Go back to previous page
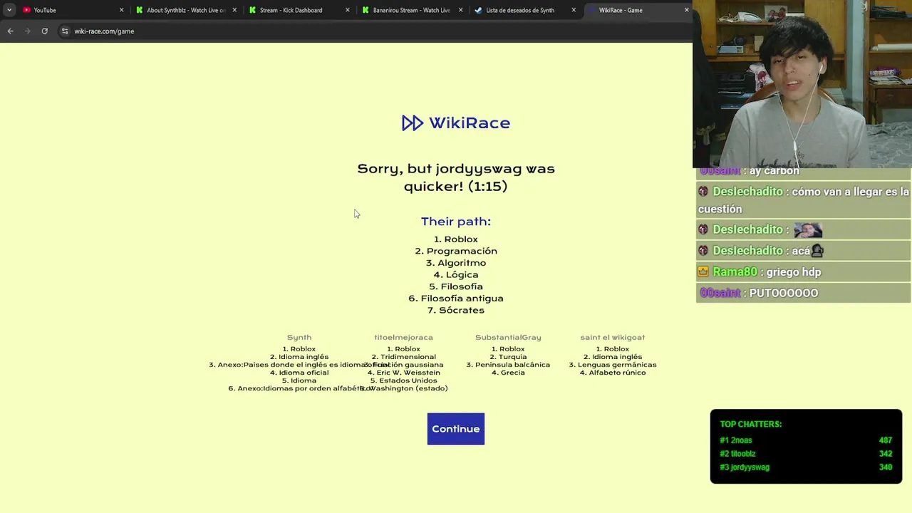The width and height of the screenshot is (912, 513). 10,31
